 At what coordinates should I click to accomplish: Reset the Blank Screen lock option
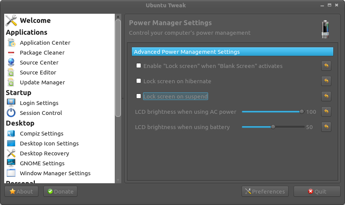click(x=326, y=66)
